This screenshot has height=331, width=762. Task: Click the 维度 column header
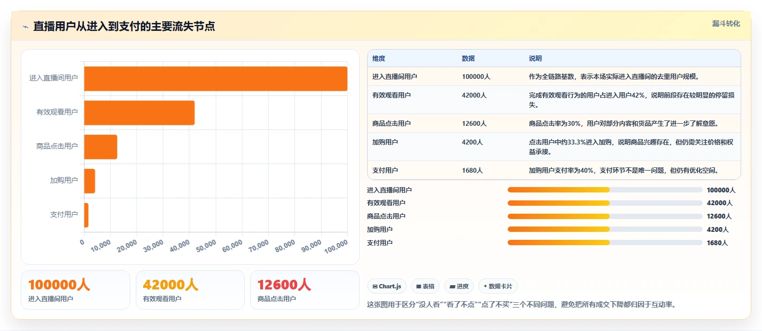(x=379, y=59)
